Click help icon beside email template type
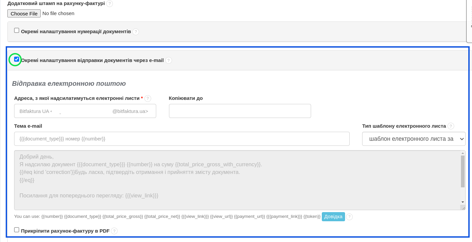This screenshot has width=472, height=242. (451, 126)
